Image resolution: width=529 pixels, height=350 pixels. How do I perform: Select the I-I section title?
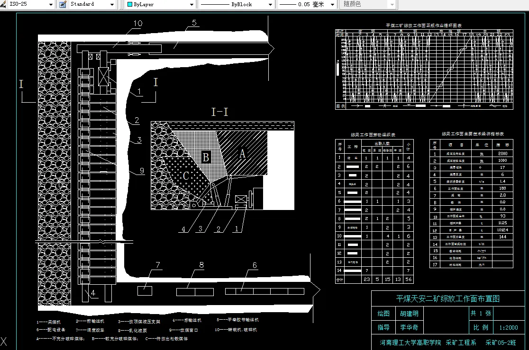point(219,112)
